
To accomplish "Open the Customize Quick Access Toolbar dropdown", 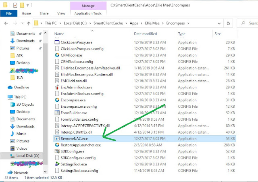I will (28, 5).
